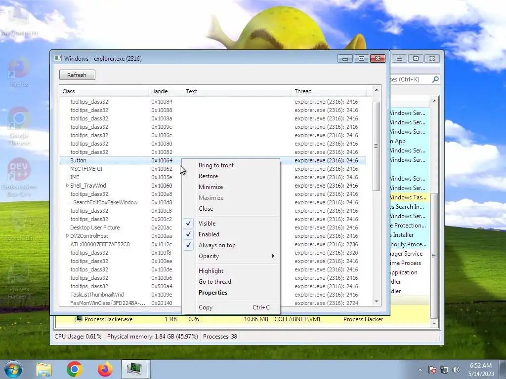Viewport: 506px width, 379px height.
Task: Expand the DV2ControlHost tree node
Action: [67, 235]
